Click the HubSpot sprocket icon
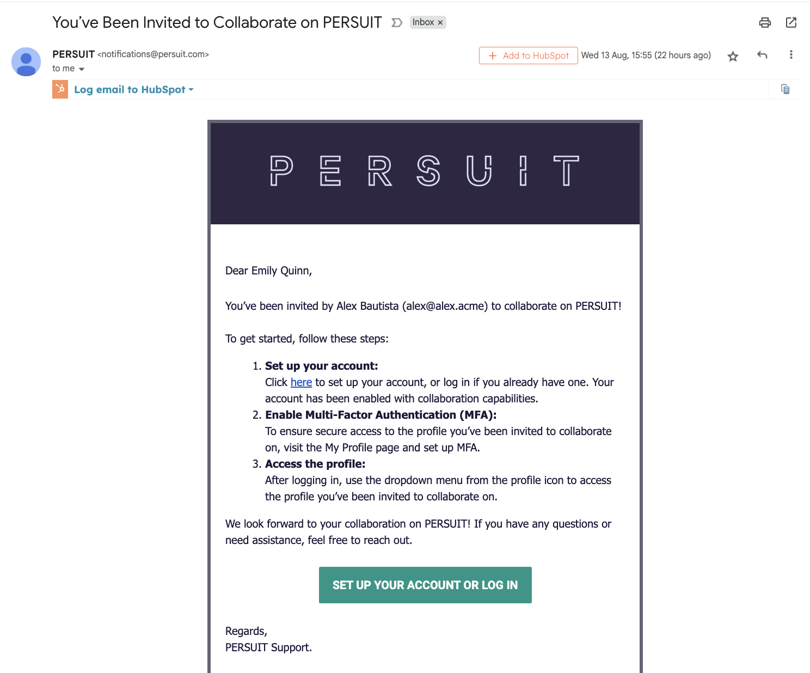This screenshot has width=810, height=673. point(60,89)
